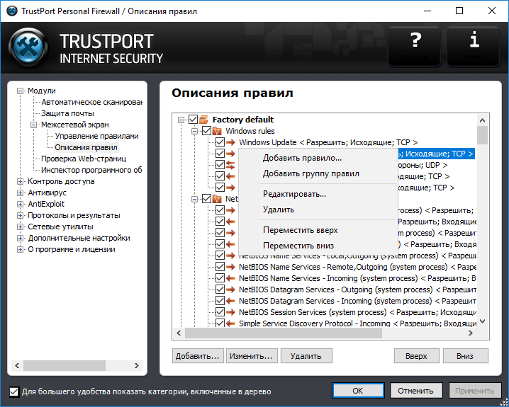509x407 pixels.
Task: Click left tree panel scroll-right arrow
Action: [x=137, y=366]
